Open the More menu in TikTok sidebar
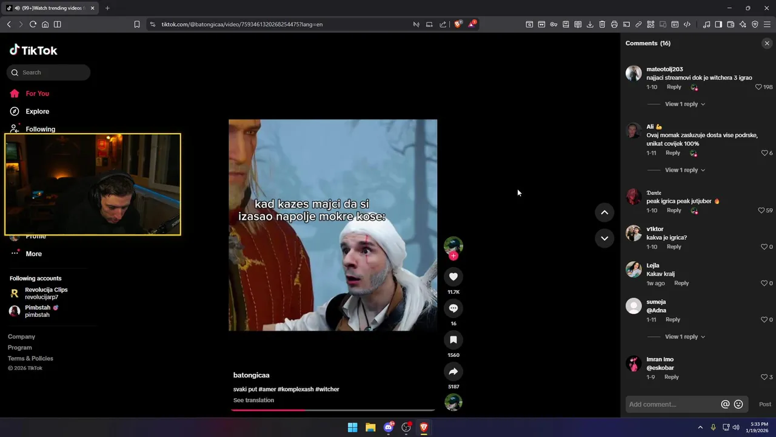The width and height of the screenshot is (776, 437). (26, 254)
